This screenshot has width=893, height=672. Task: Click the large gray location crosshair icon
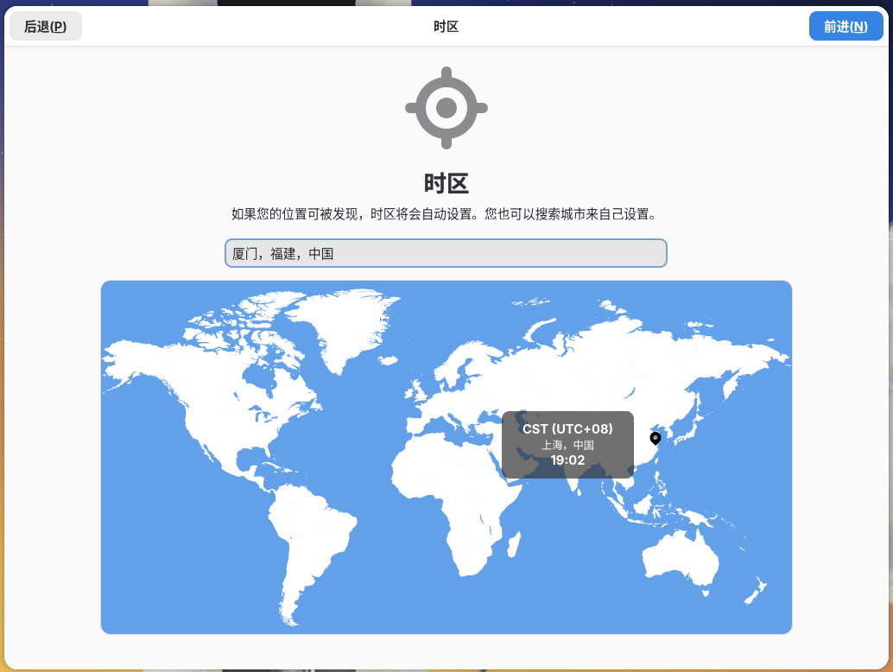click(446, 108)
